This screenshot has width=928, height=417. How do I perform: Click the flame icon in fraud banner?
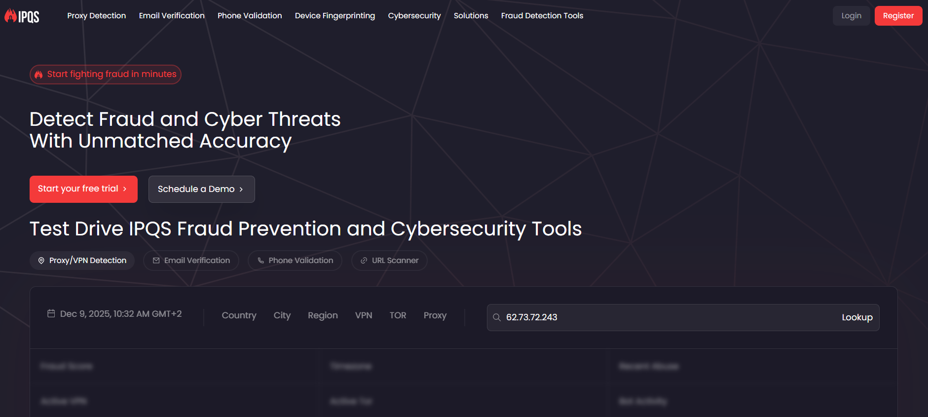[38, 75]
